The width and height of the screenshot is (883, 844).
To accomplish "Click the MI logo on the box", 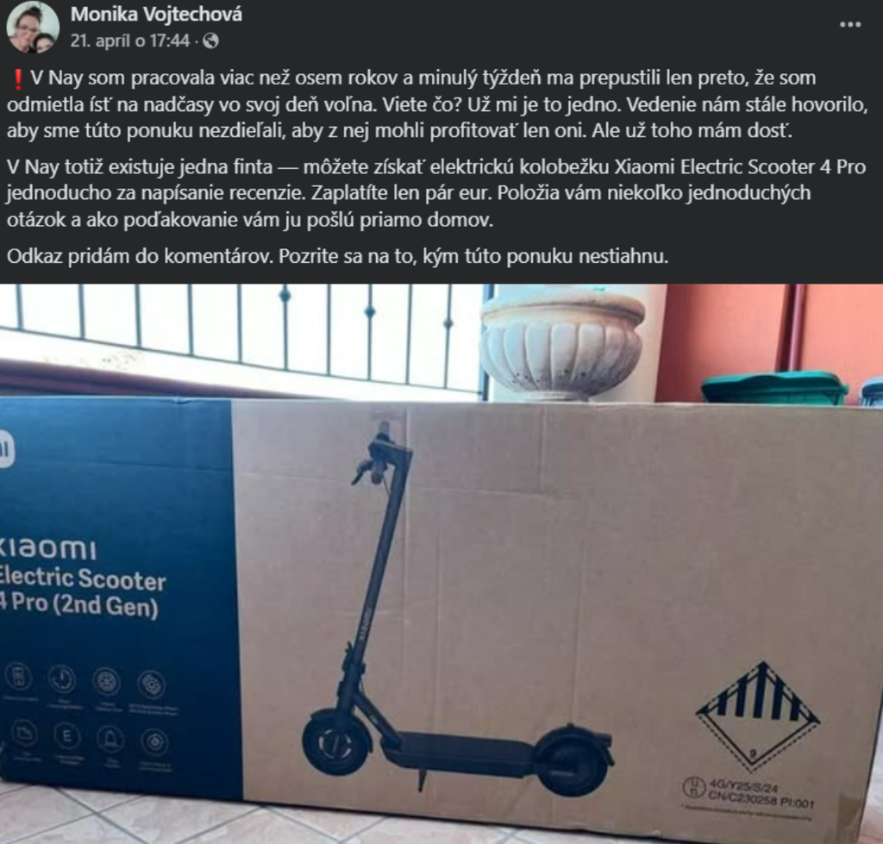I will [6, 449].
